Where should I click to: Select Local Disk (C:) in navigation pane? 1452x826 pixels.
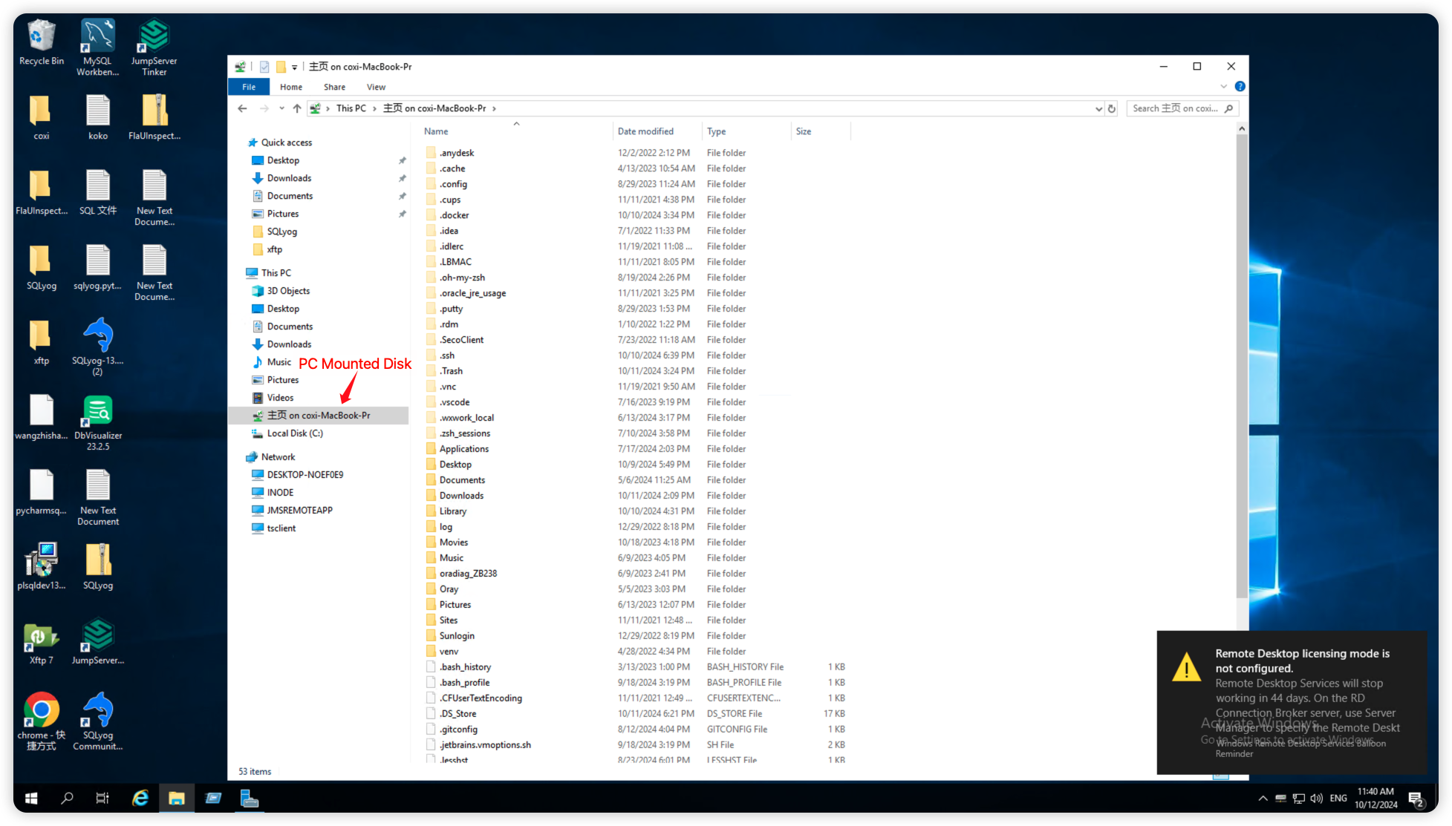[295, 433]
